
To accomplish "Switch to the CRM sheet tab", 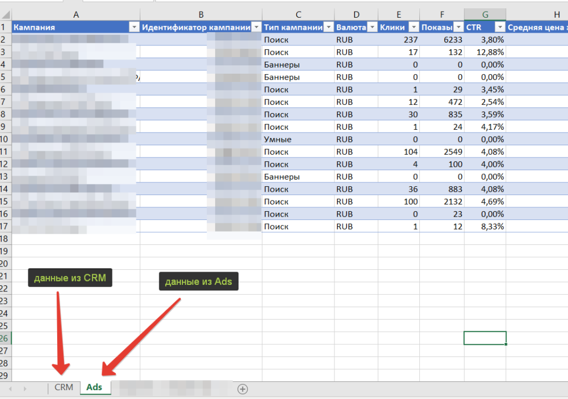I will 64,387.
